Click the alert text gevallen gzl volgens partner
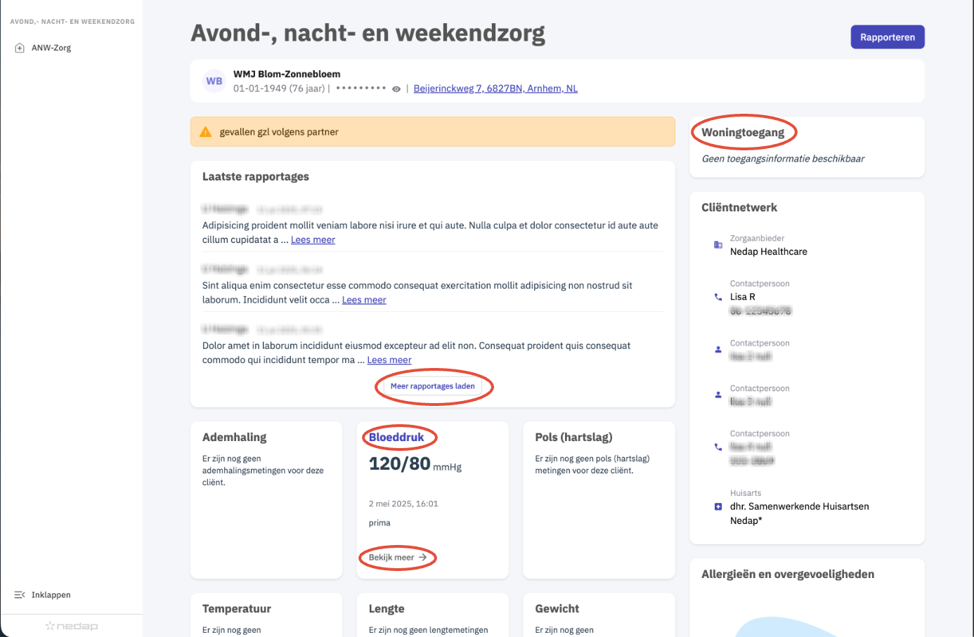Image resolution: width=974 pixels, height=637 pixels. [x=279, y=132]
